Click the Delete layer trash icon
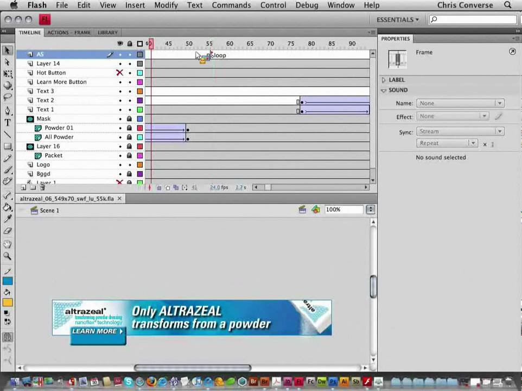The width and height of the screenshot is (522, 391). (43, 188)
